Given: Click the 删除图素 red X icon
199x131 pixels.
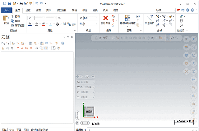Looking at the screenshot, I should (106, 18).
